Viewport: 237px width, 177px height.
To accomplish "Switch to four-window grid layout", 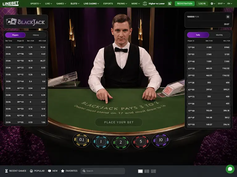I will point(153,171).
